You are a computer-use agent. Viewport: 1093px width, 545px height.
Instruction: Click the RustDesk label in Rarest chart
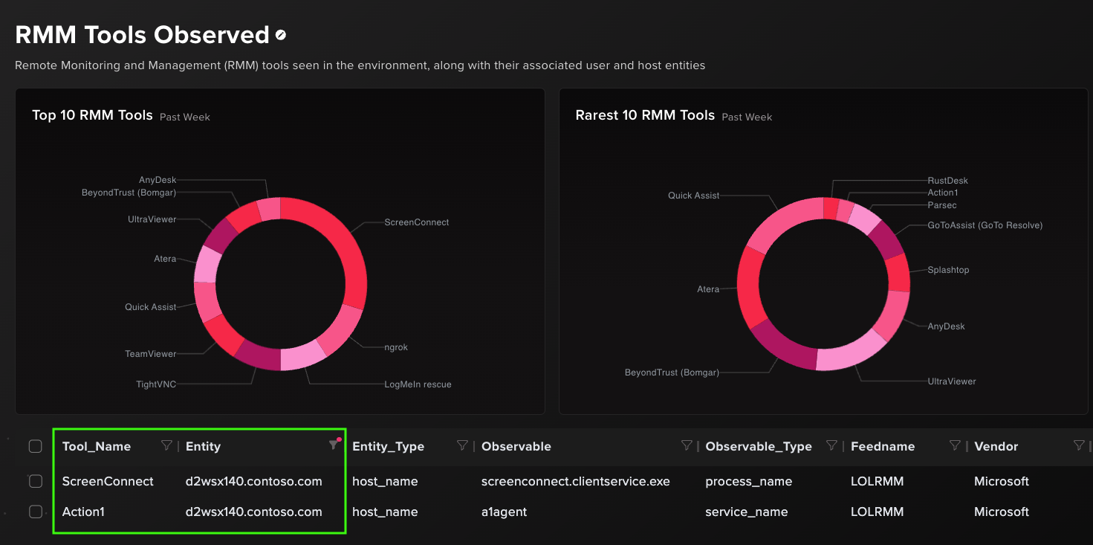point(948,181)
